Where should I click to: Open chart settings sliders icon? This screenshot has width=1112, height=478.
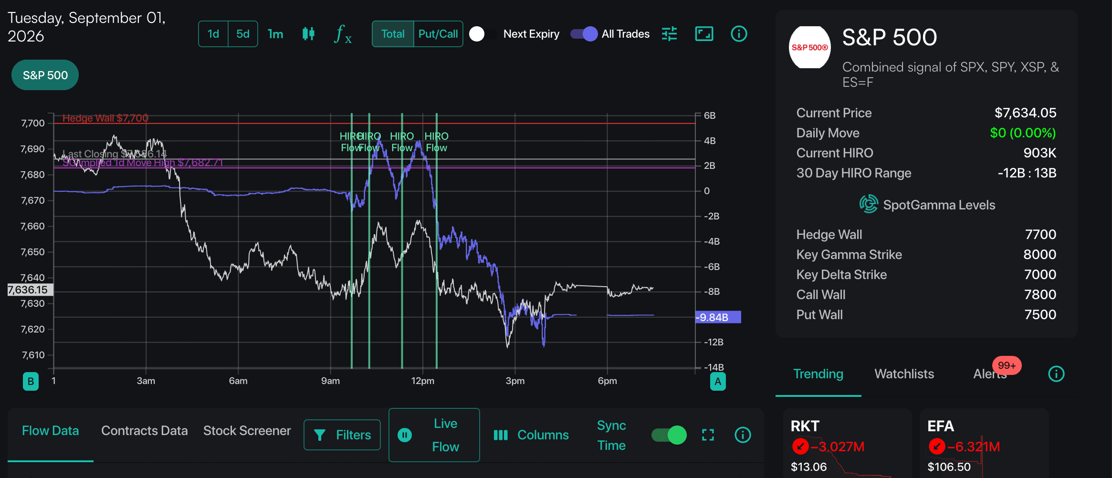(669, 34)
